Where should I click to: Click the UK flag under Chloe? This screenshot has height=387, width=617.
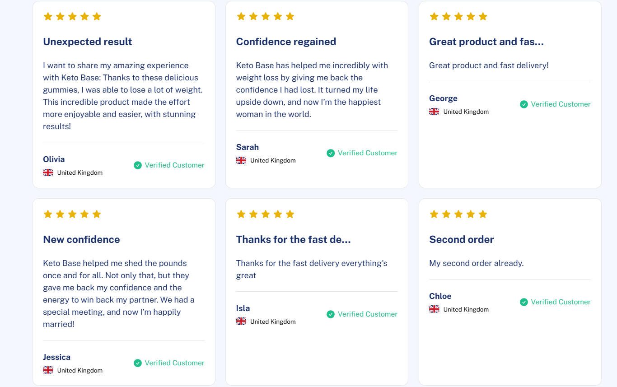[x=434, y=309]
